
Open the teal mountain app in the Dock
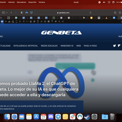click(80, 117)
